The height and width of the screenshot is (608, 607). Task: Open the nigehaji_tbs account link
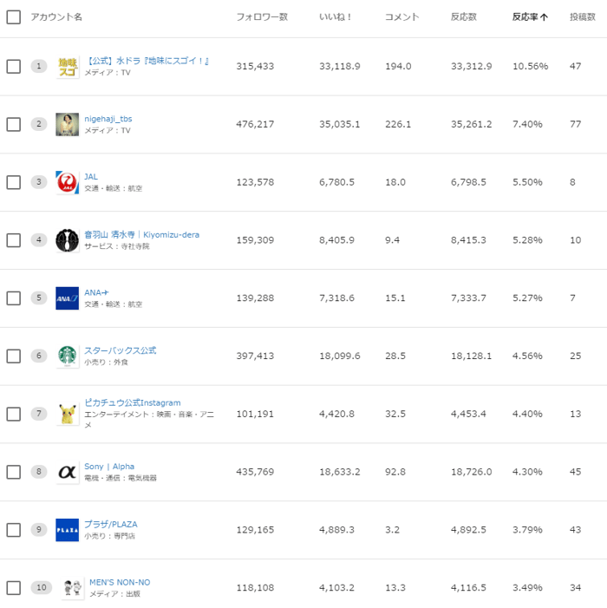point(108,119)
